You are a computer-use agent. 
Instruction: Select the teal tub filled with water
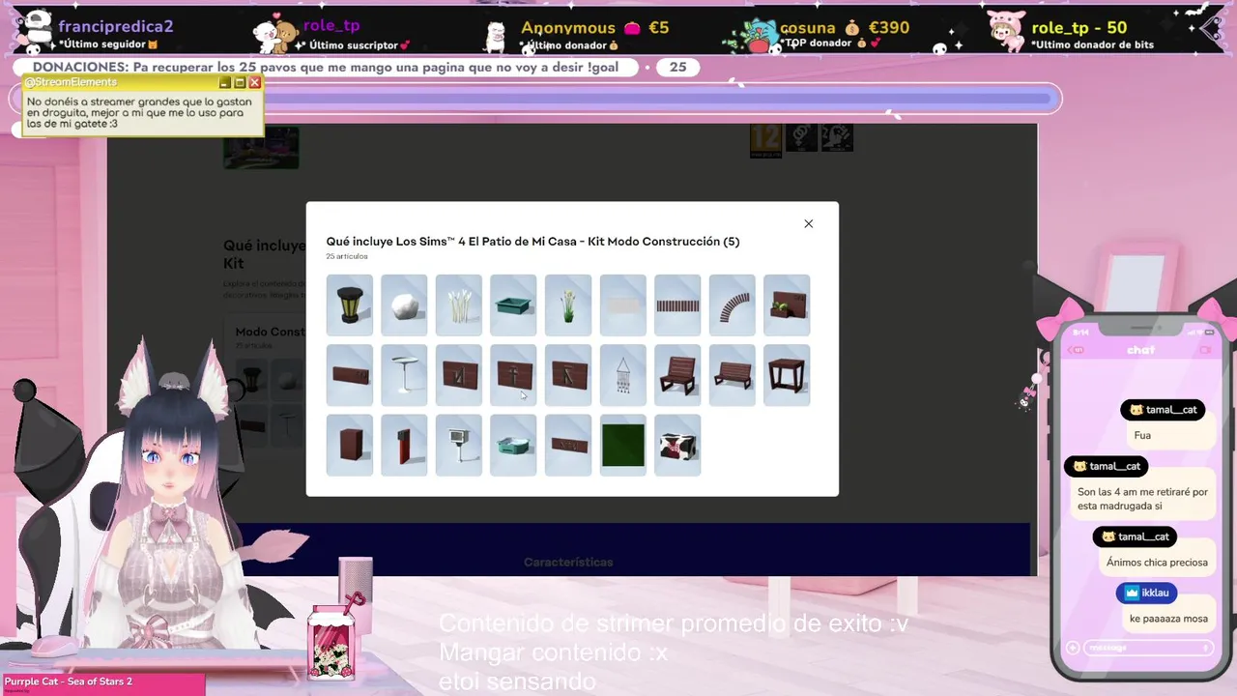[513, 445]
